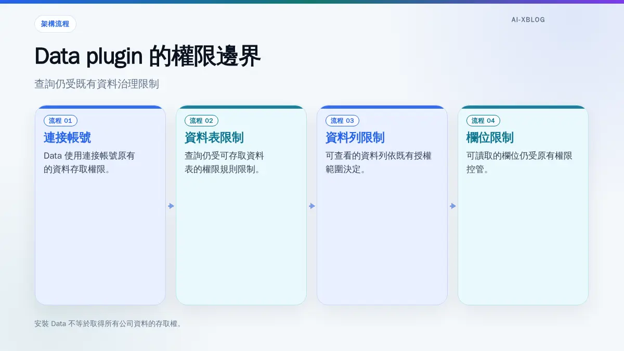
Task: Click the 架構流程 badge
Action: coord(55,24)
